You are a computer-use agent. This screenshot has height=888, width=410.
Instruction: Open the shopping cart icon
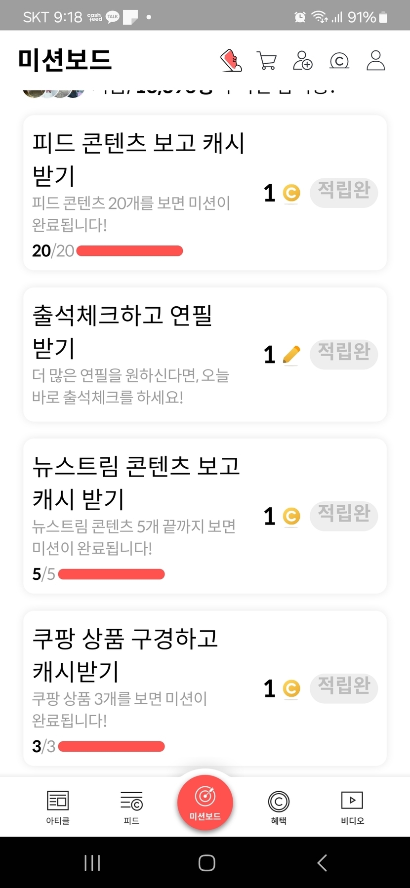267,61
